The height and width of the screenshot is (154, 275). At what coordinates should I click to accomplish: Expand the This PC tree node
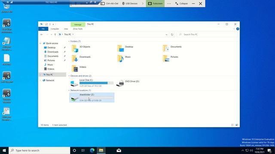40,74
